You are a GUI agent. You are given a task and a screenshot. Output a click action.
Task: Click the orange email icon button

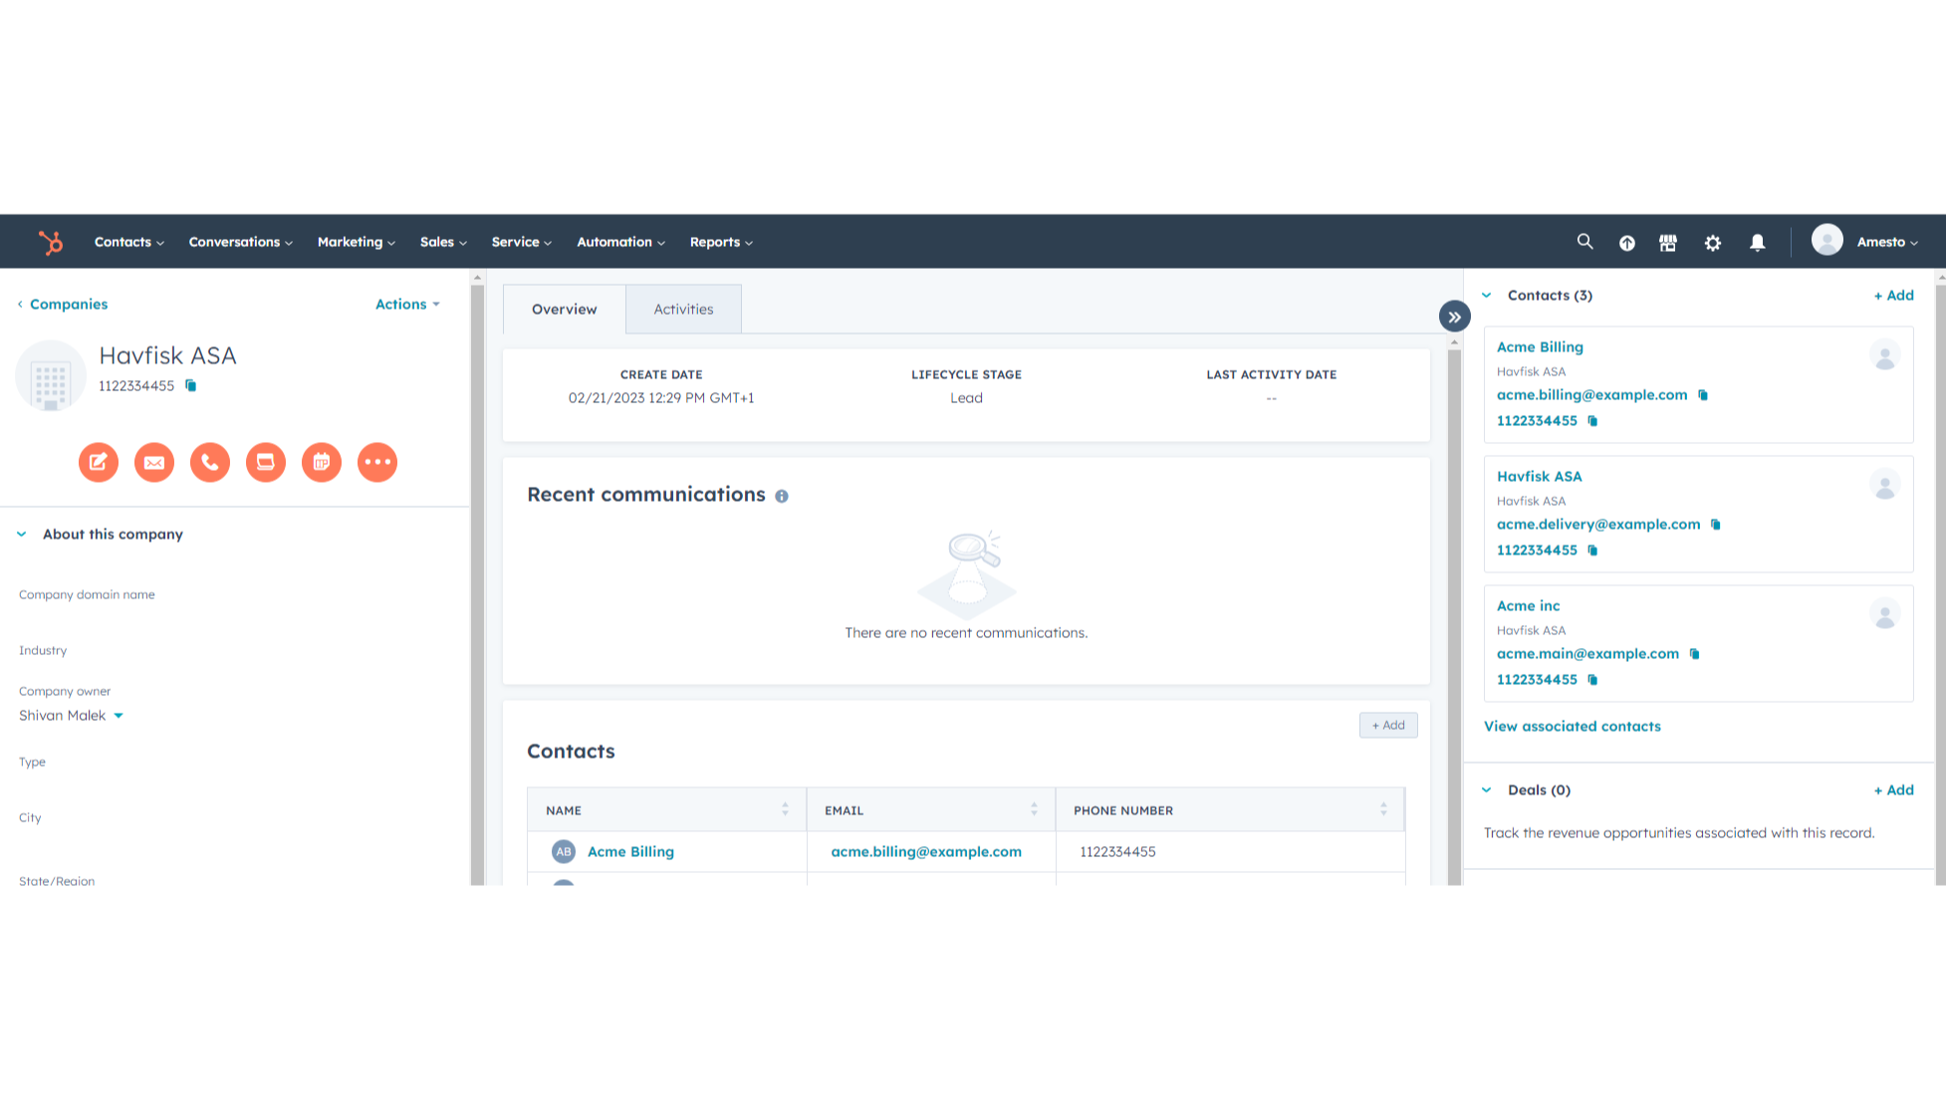pyautogui.click(x=154, y=462)
